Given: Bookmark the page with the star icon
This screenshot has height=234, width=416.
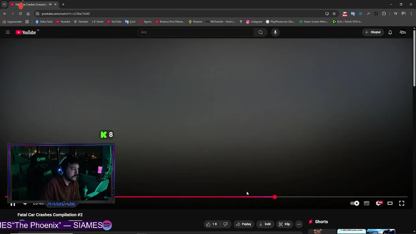Looking at the screenshot, I should [334, 14].
